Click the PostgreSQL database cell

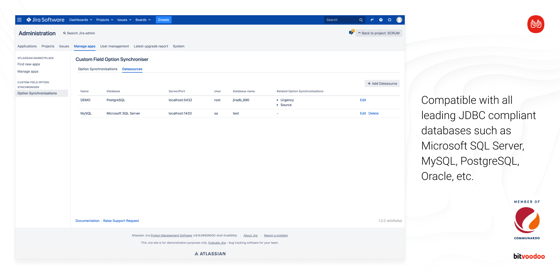click(116, 100)
